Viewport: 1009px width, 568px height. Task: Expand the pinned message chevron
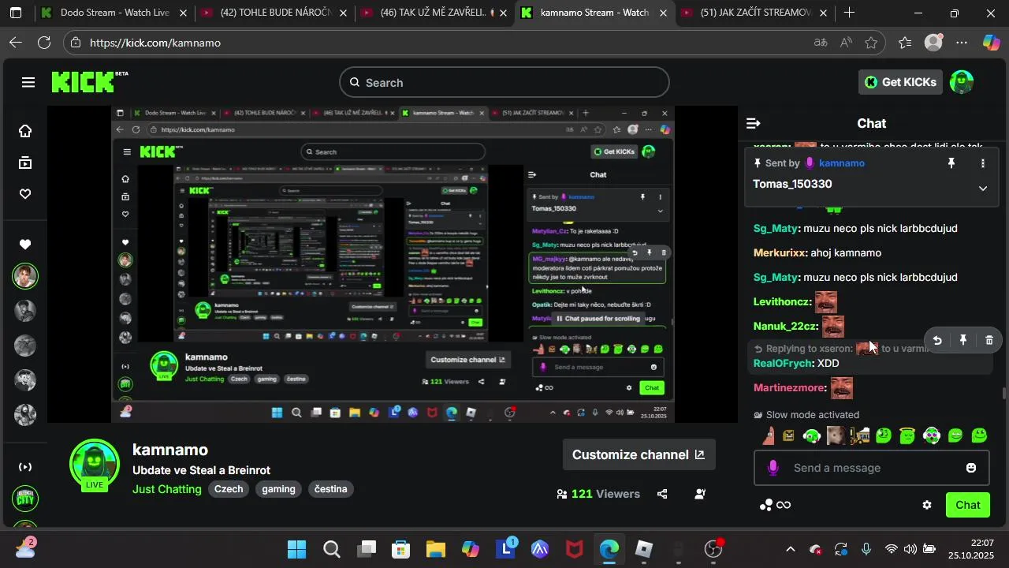[x=982, y=188]
